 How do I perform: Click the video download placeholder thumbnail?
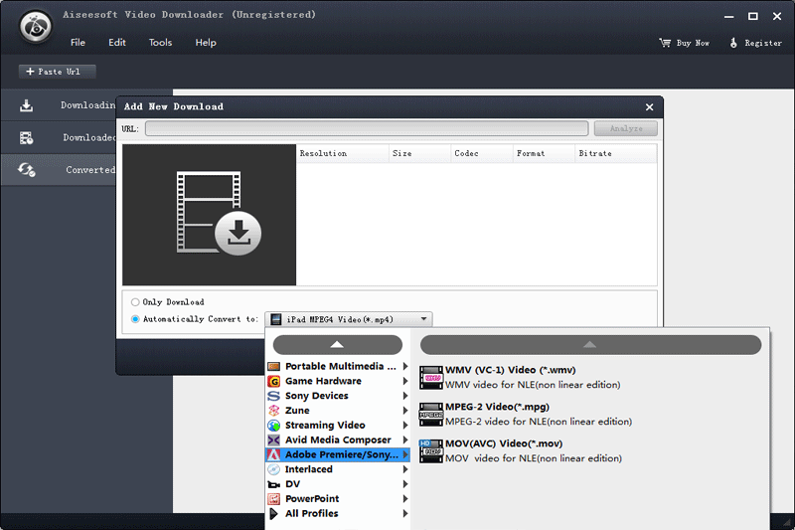click(x=209, y=215)
